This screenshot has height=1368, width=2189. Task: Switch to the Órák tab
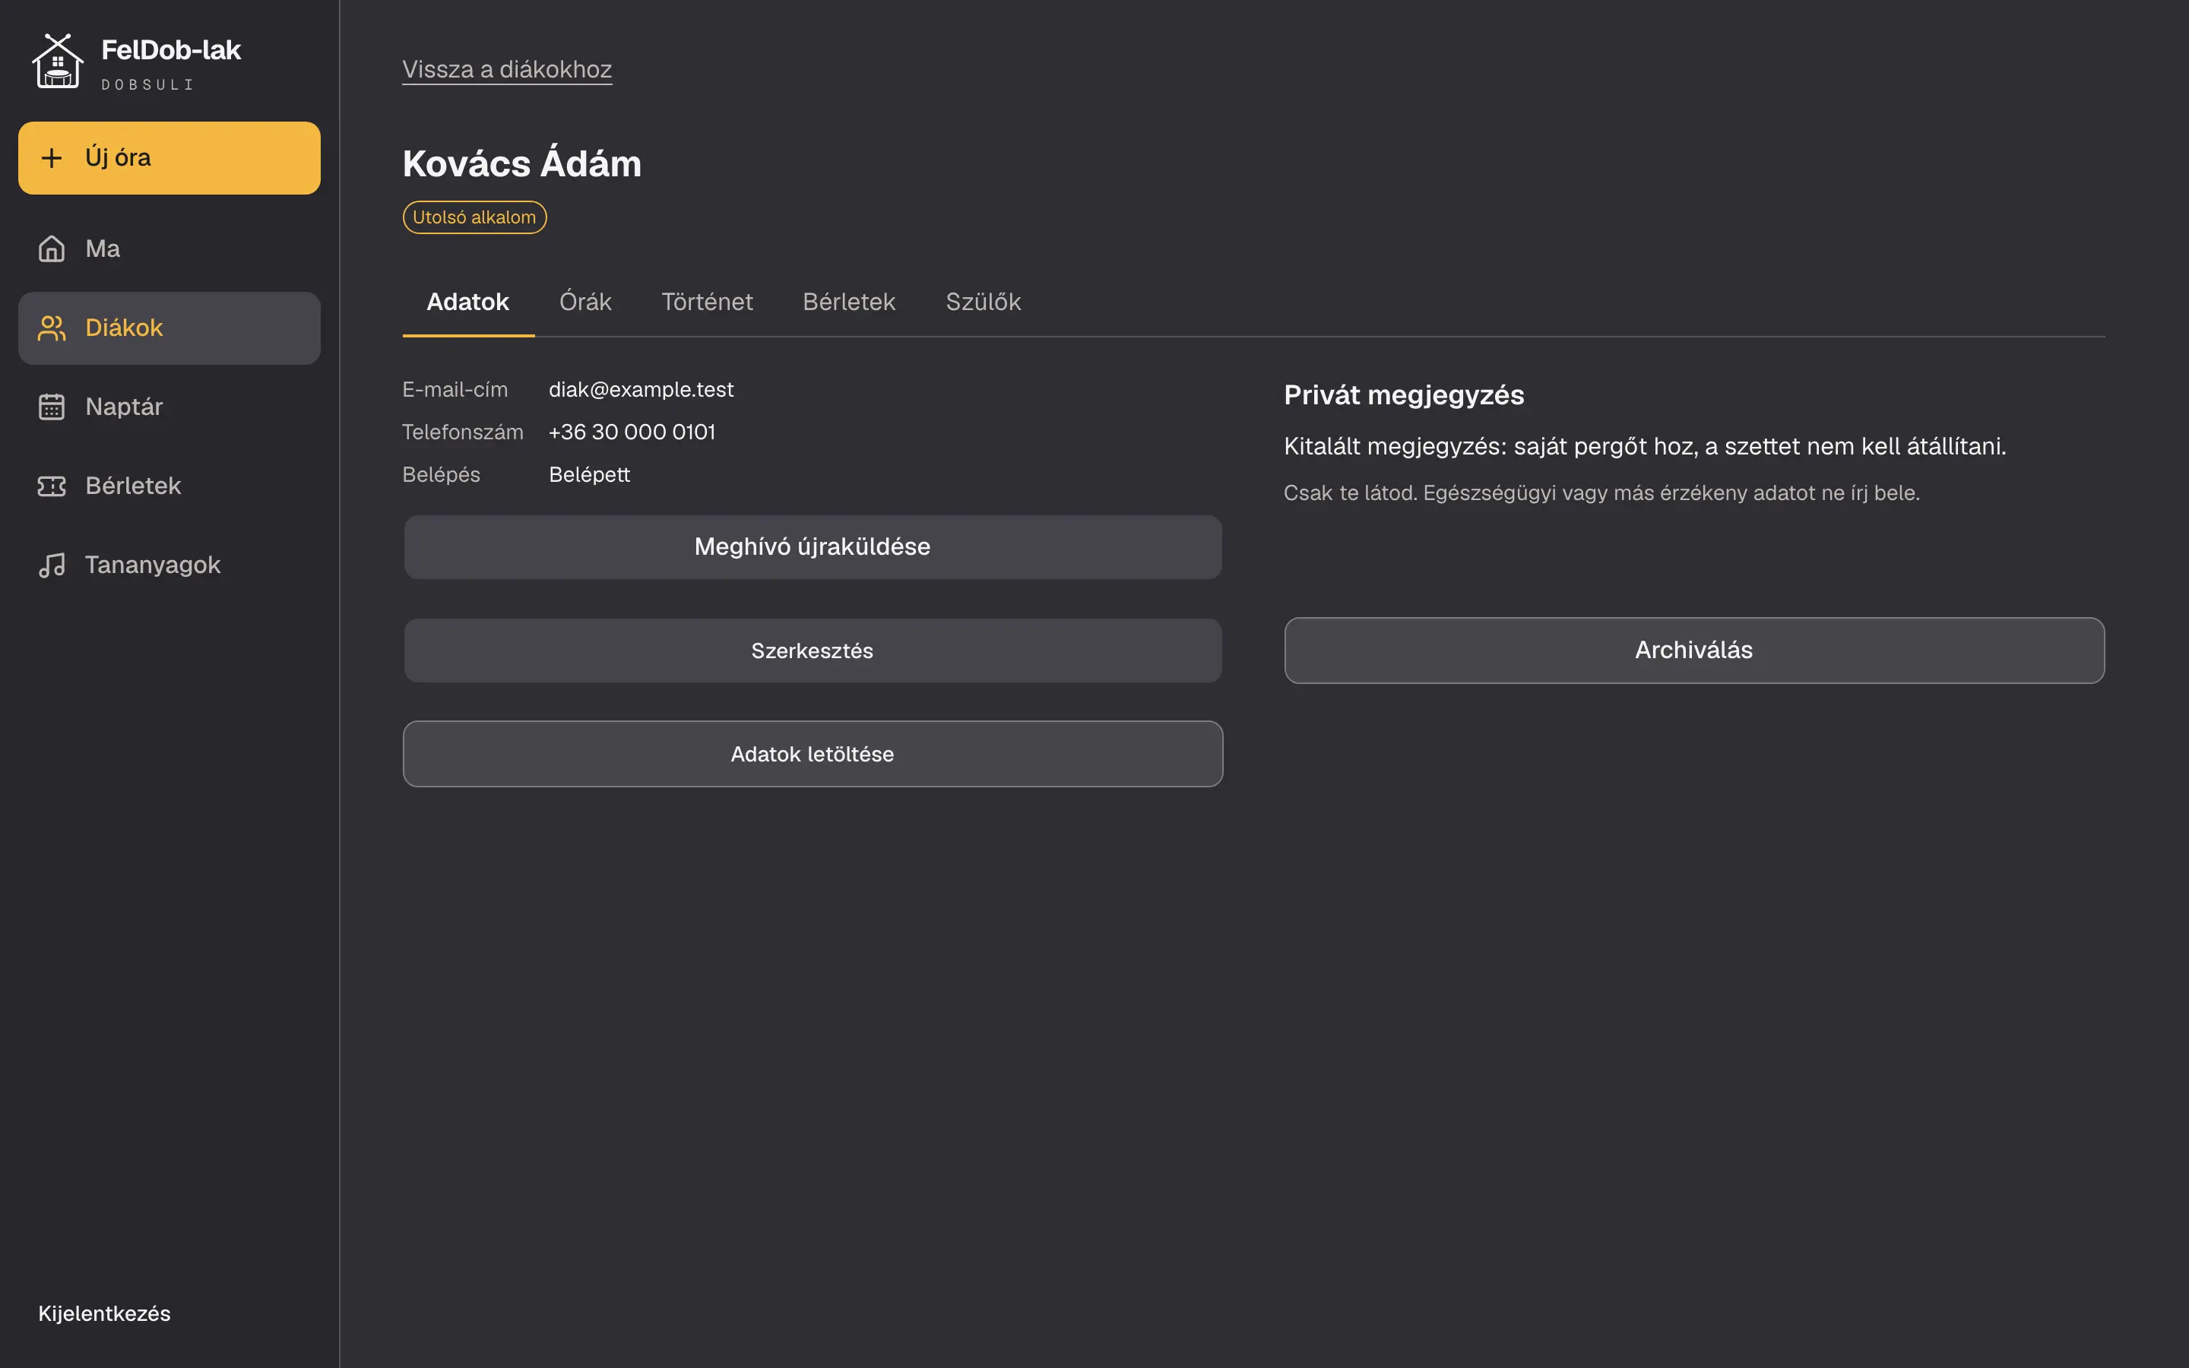click(x=585, y=302)
